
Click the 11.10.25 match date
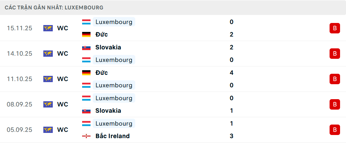[20, 79]
